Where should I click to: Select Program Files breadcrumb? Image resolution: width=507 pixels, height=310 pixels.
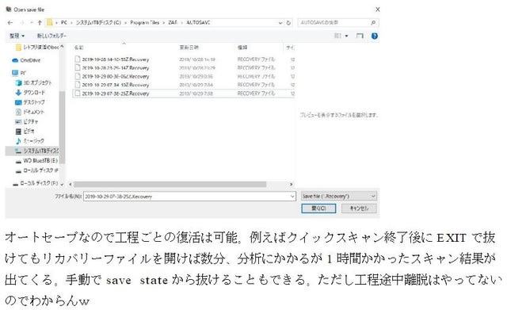coord(144,23)
